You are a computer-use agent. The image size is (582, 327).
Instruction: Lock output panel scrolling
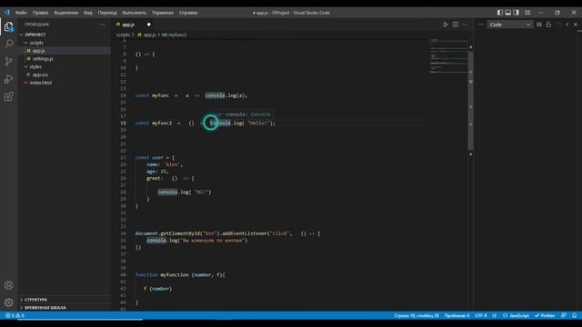(548, 25)
